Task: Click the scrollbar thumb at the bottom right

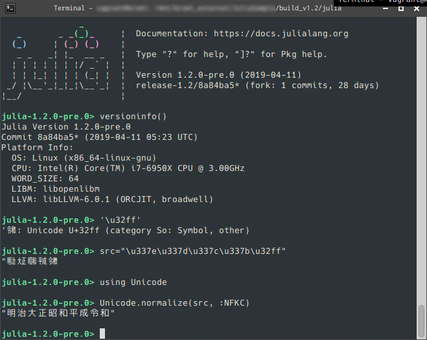Action: coord(421,322)
